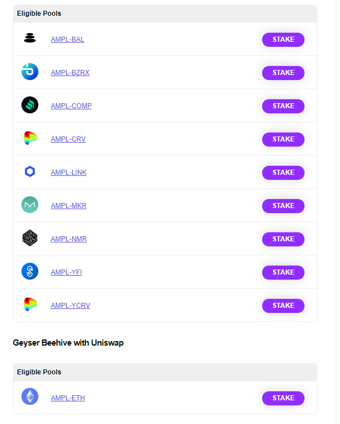
Task: Stake in the AMPL-ETH Uniswap pool
Action: click(x=283, y=398)
